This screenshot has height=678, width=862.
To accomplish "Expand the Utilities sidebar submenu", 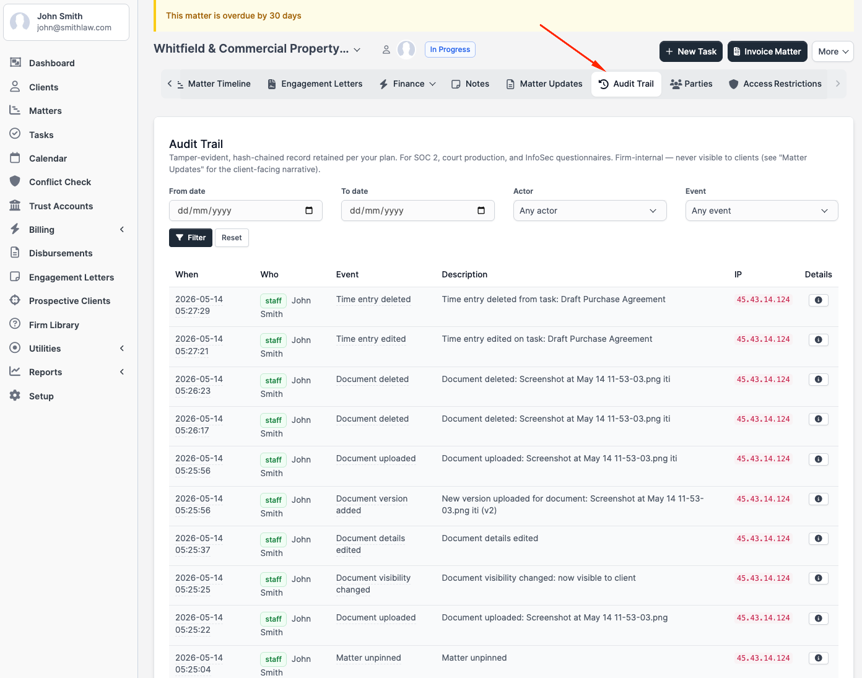I will [122, 349].
